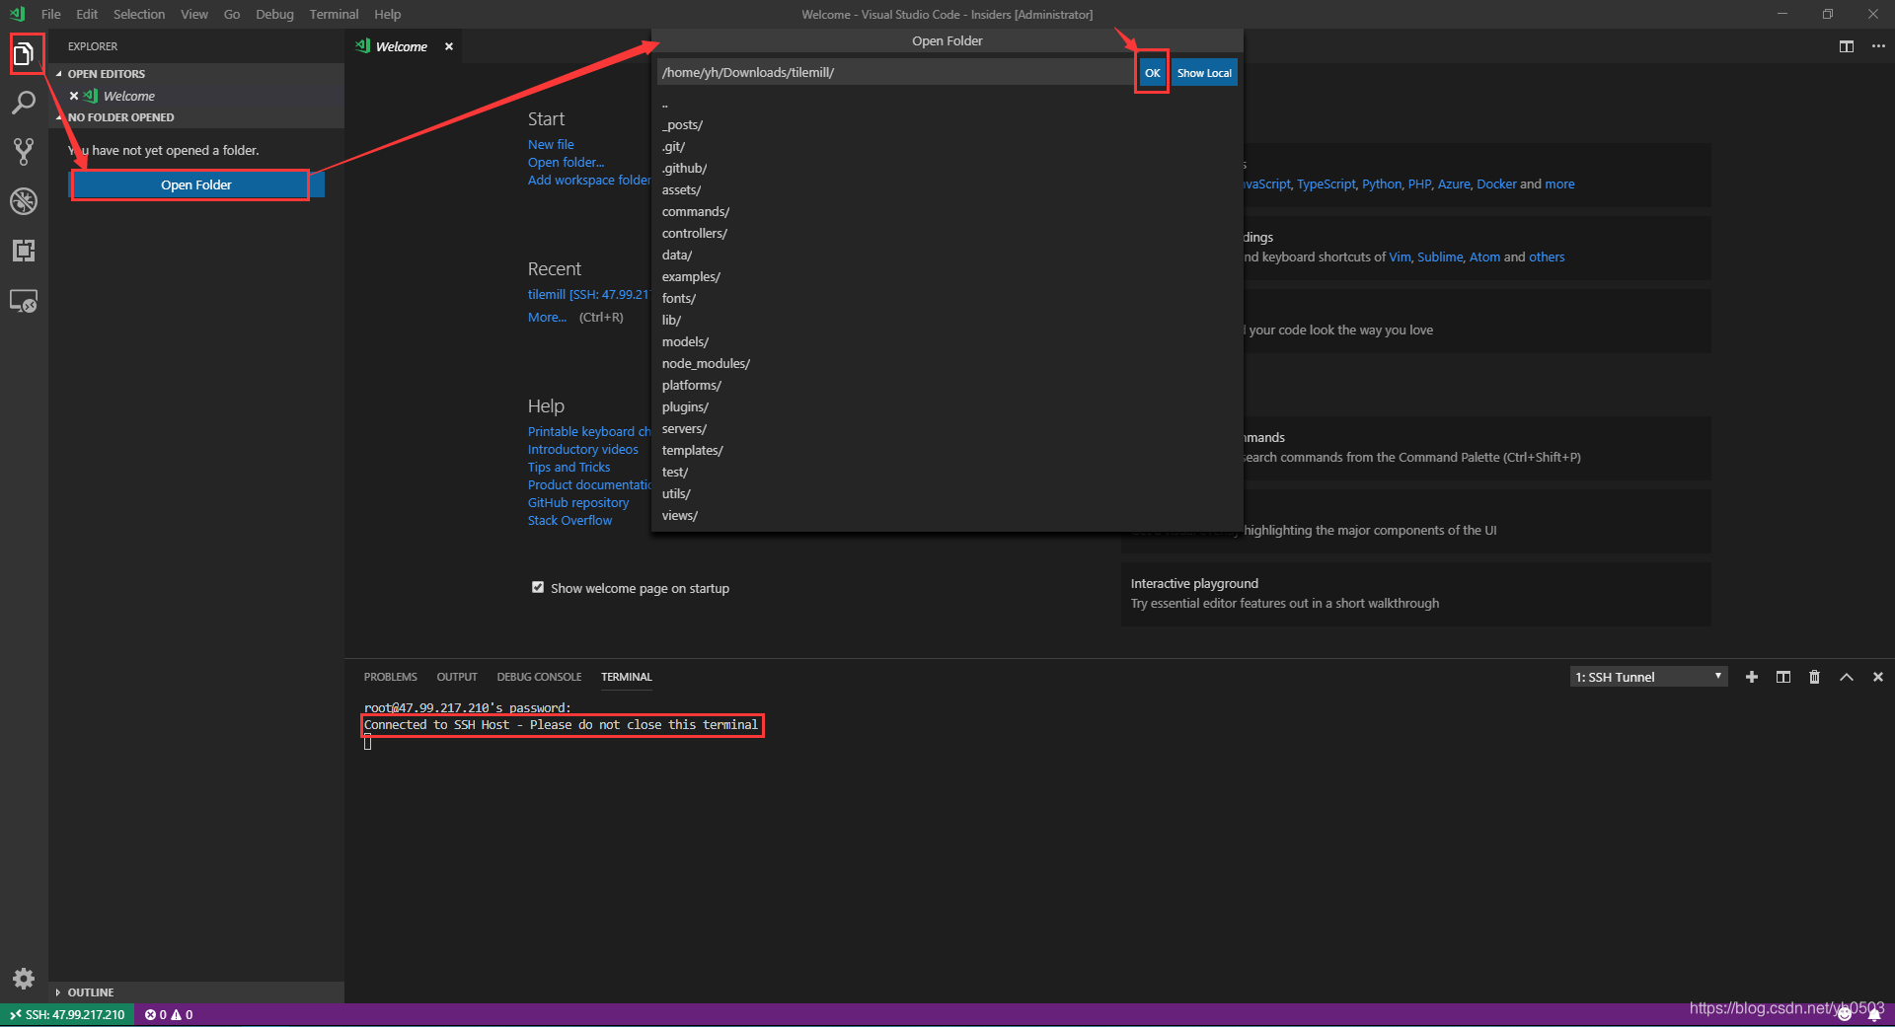The image size is (1895, 1027).
Task: Open the editor More Actions ellipsis
Action: (x=1878, y=46)
